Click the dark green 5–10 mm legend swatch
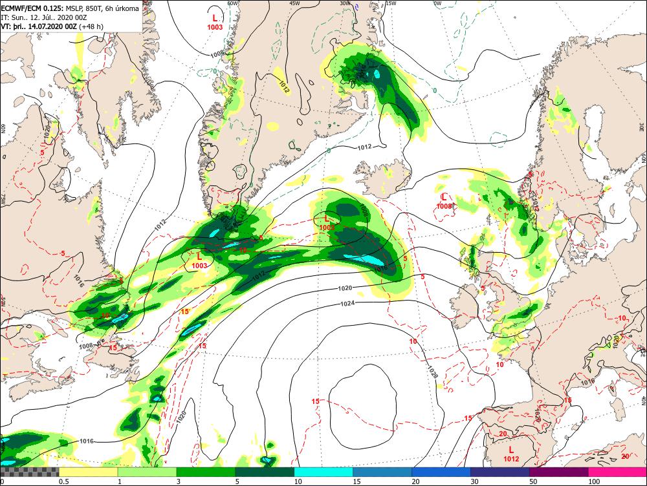 tap(265, 472)
